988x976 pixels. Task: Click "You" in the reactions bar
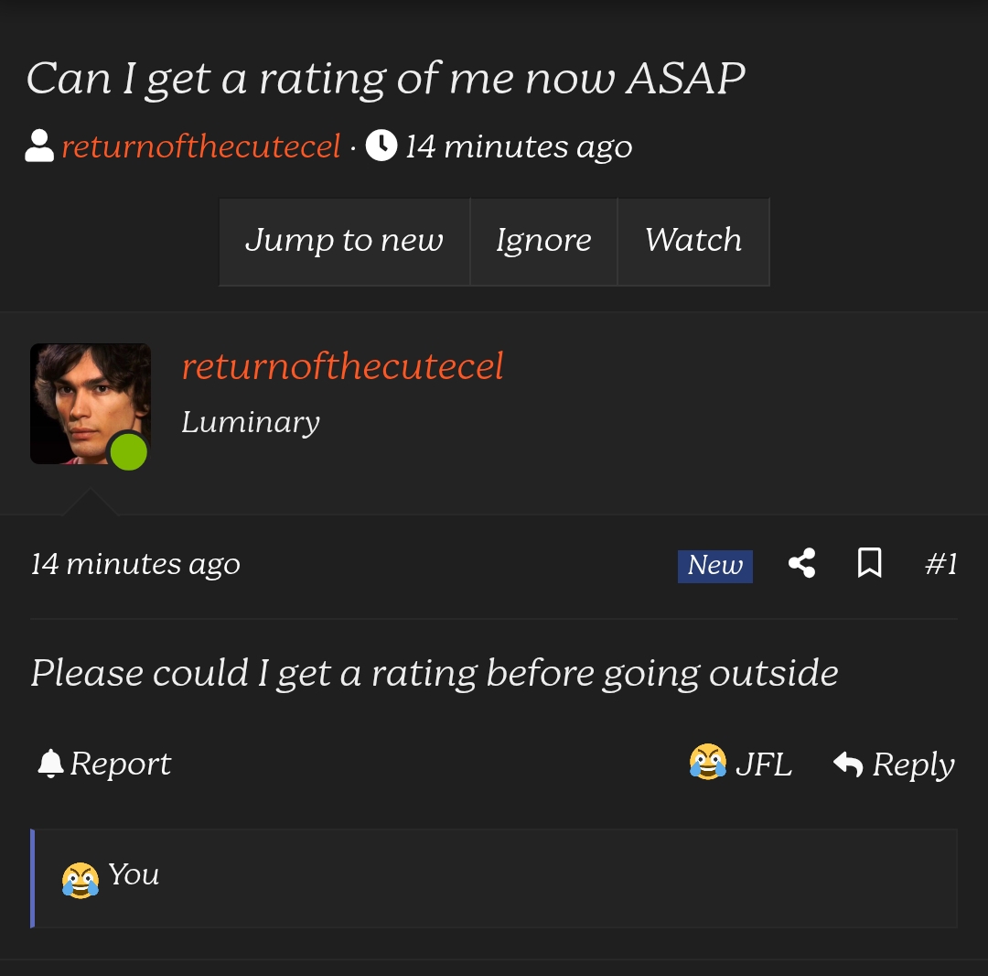click(134, 875)
